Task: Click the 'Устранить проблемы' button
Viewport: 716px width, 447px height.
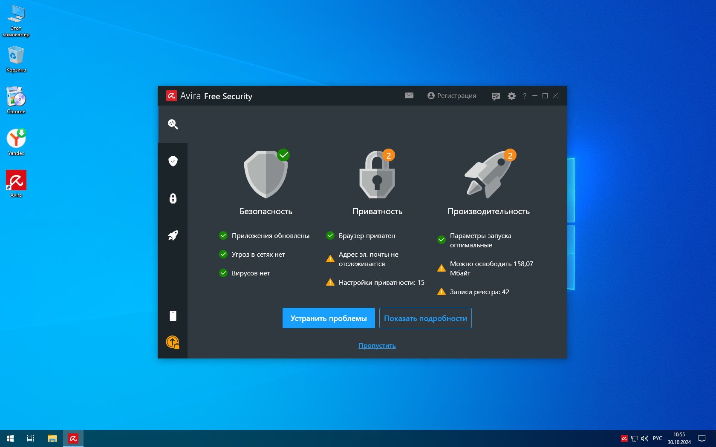Action: 329,318
